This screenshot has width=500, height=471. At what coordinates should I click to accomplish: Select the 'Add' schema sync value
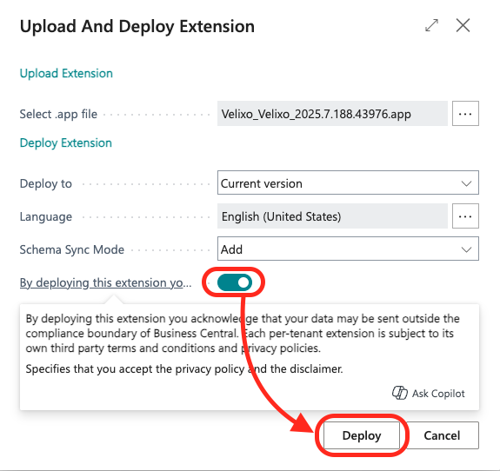pyautogui.click(x=231, y=249)
